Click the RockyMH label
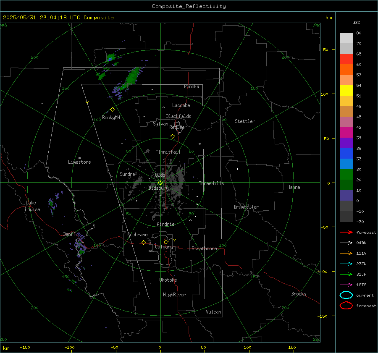The width and height of the screenshot is (378, 353). (111, 118)
